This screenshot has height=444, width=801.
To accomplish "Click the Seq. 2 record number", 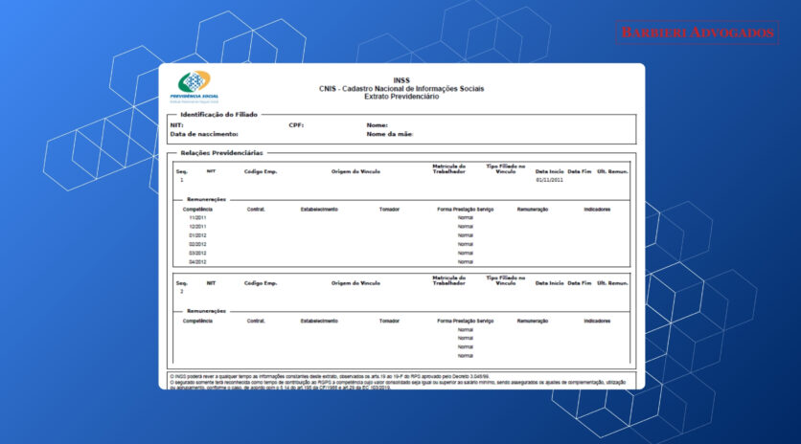I will click(181, 291).
